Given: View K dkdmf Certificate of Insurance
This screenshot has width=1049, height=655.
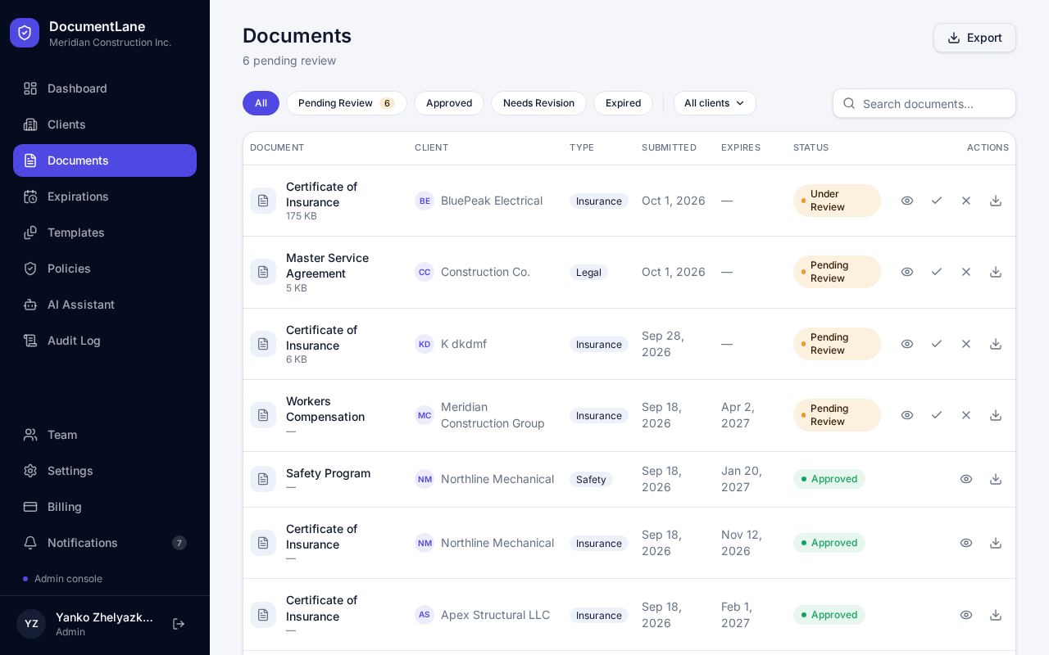Looking at the screenshot, I should [x=907, y=344].
